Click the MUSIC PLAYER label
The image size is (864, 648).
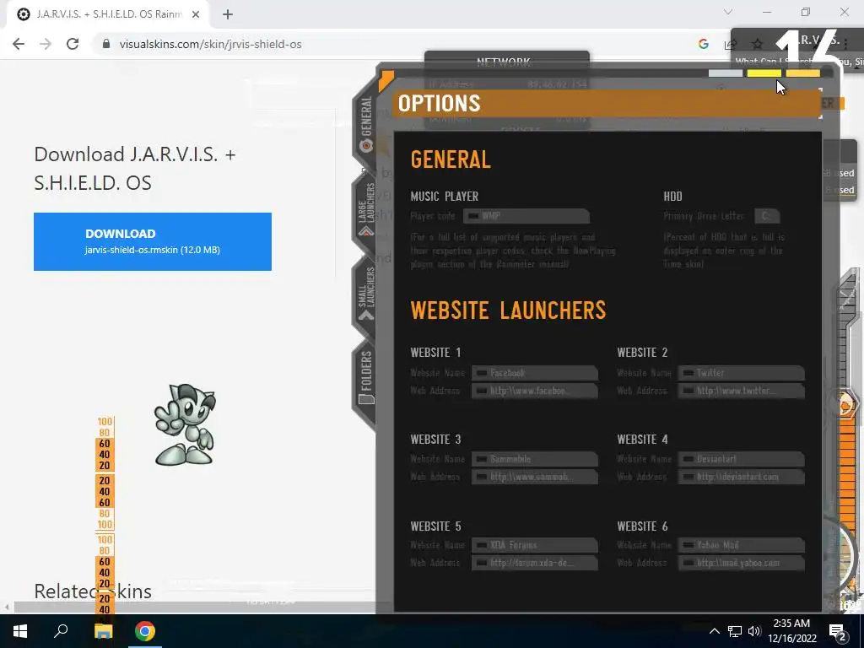(444, 196)
